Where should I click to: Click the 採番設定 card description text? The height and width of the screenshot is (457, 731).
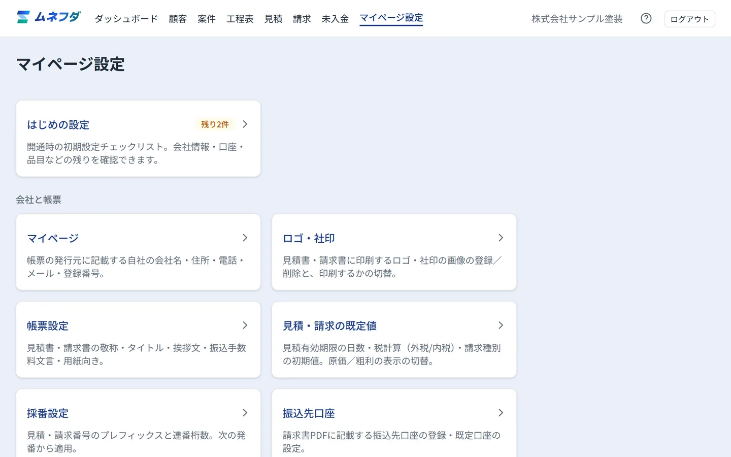[x=137, y=442]
